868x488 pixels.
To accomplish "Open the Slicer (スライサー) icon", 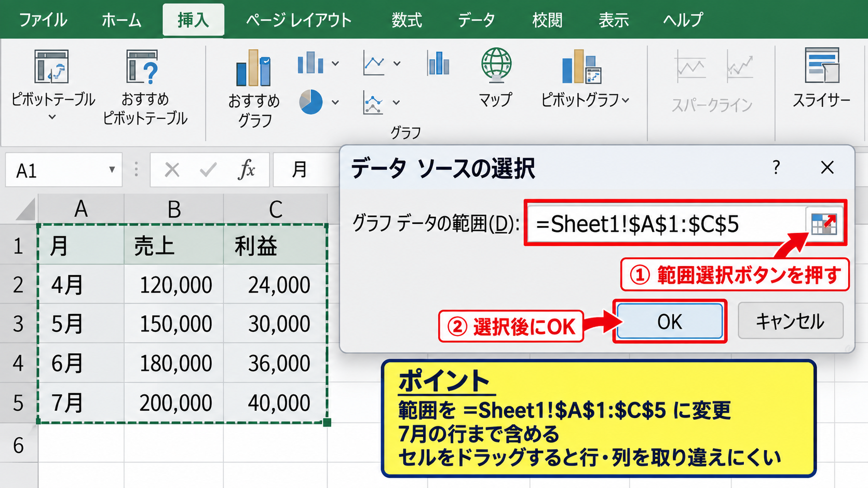I will pos(822,65).
